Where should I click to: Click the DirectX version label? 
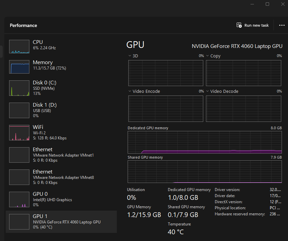coord(229,202)
